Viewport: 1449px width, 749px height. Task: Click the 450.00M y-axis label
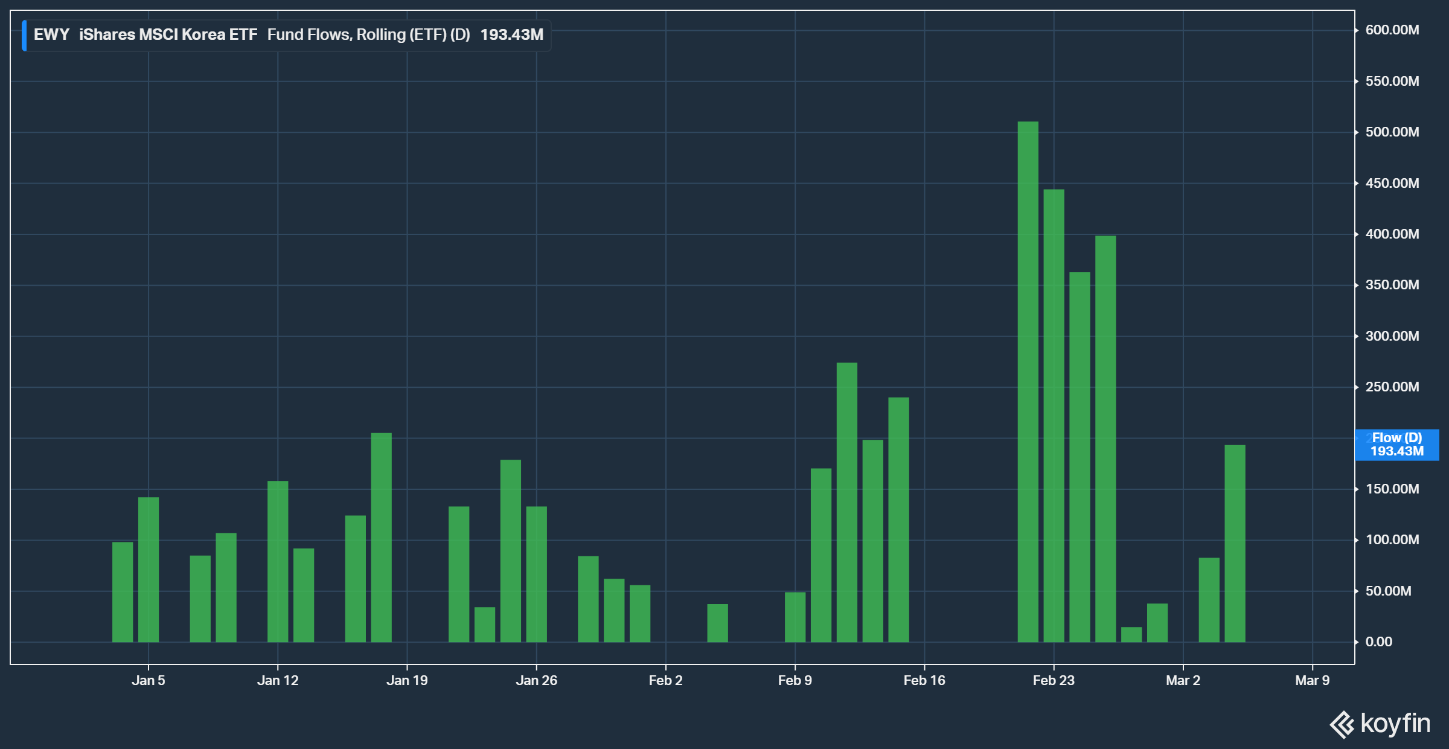point(1392,183)
